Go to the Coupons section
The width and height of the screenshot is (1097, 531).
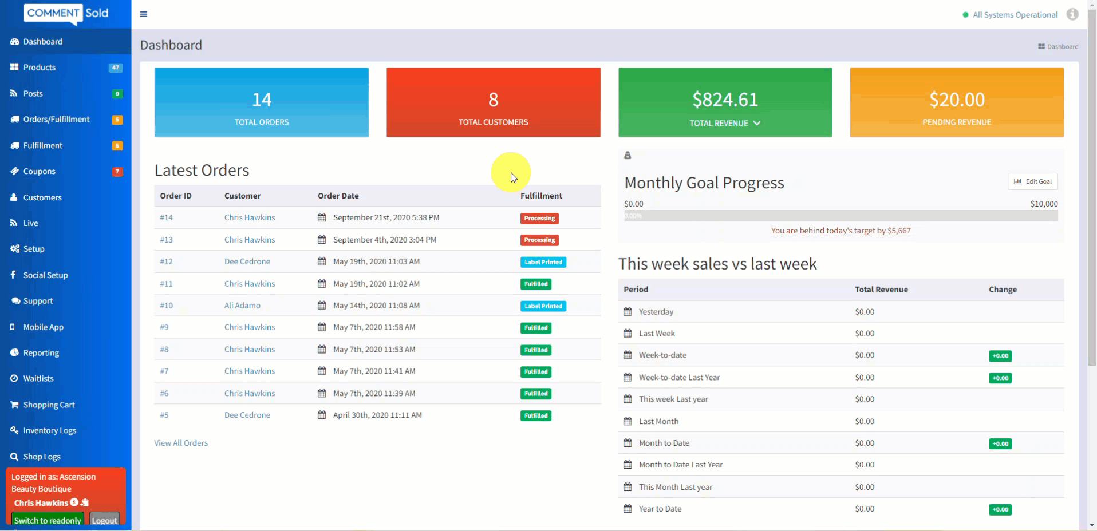(39, 171)
